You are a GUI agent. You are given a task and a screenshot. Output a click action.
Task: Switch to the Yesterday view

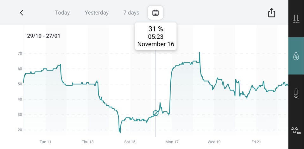coord(97,13)
